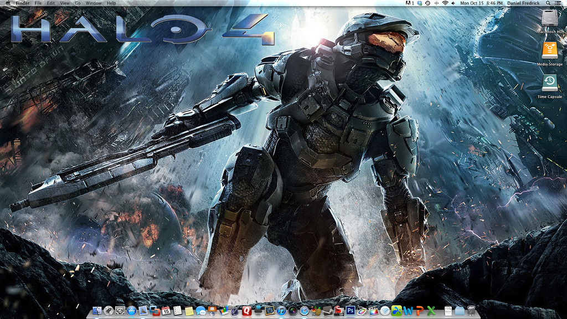Viewport: 567px width, 319px height.
Task: Open the document stack in Dock
Action: (x=448, y=311)
